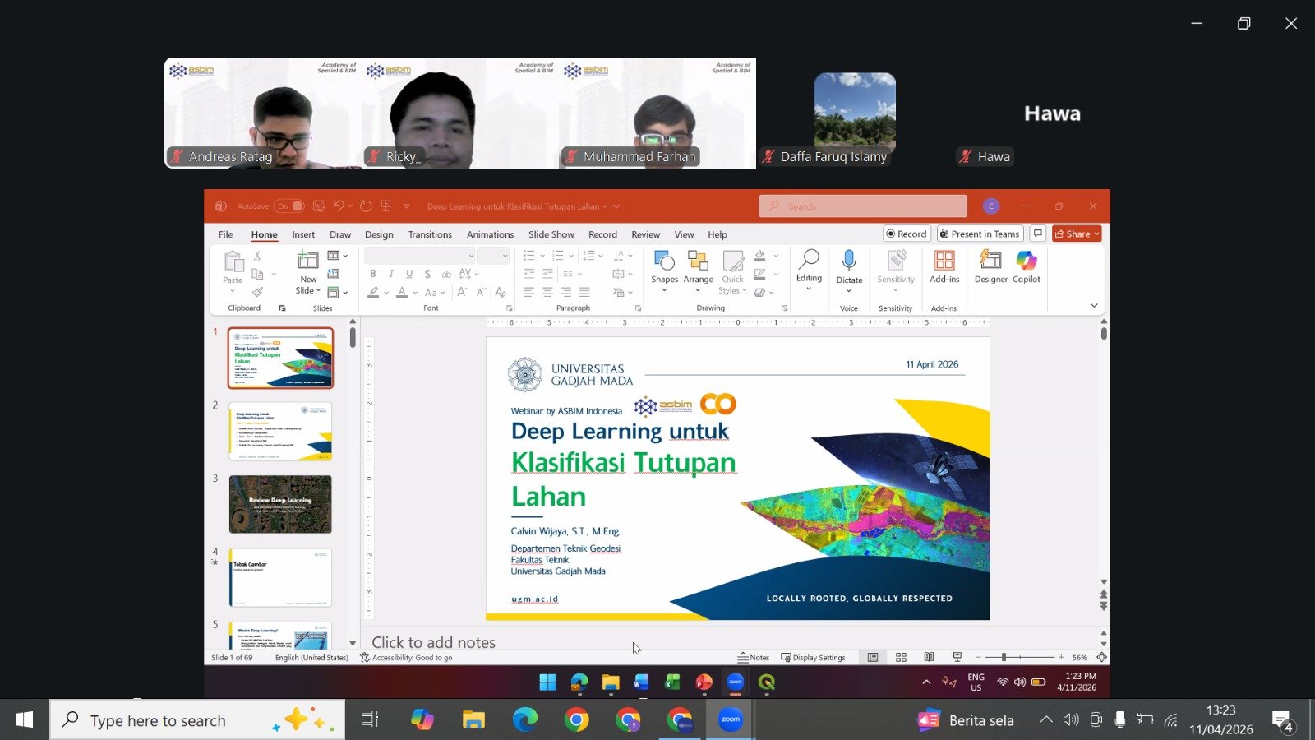
Task: Click the Dictate microphone icon
Action: (849, 261)
